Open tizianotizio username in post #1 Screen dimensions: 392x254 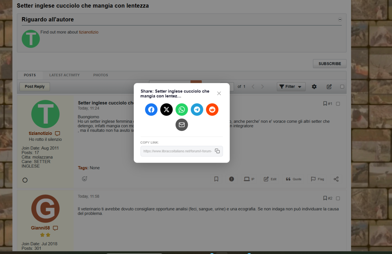tap(40, 133)
